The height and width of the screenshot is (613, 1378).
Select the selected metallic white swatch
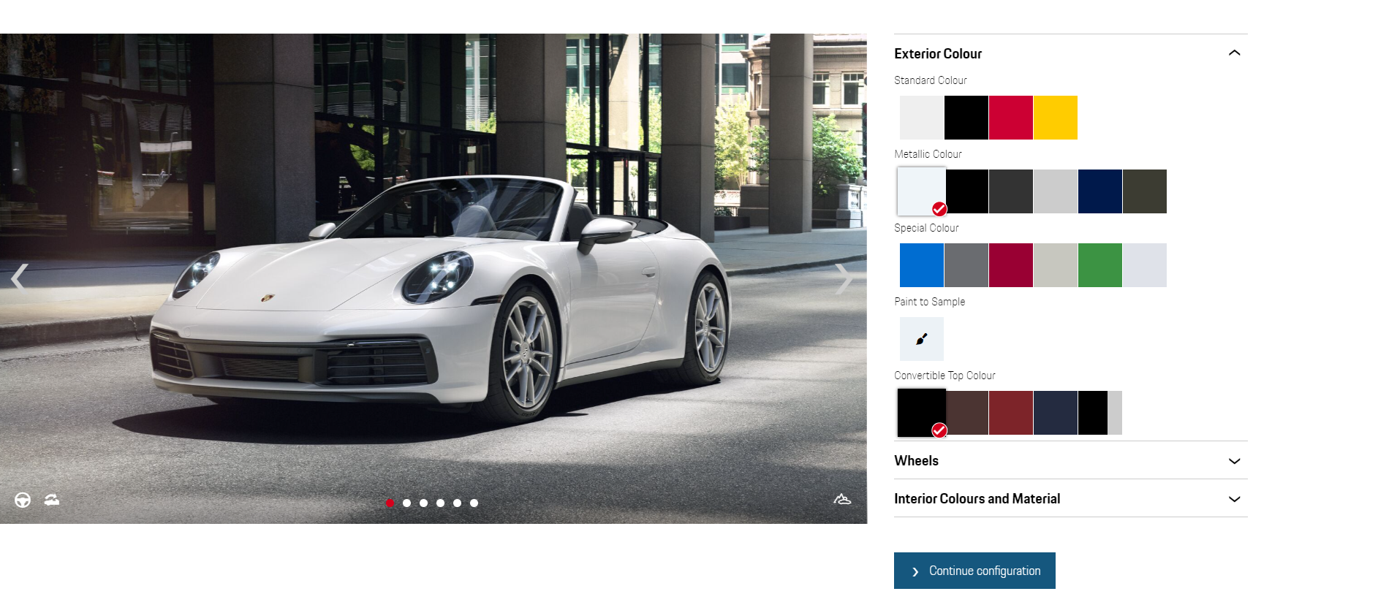pos(922,191)
